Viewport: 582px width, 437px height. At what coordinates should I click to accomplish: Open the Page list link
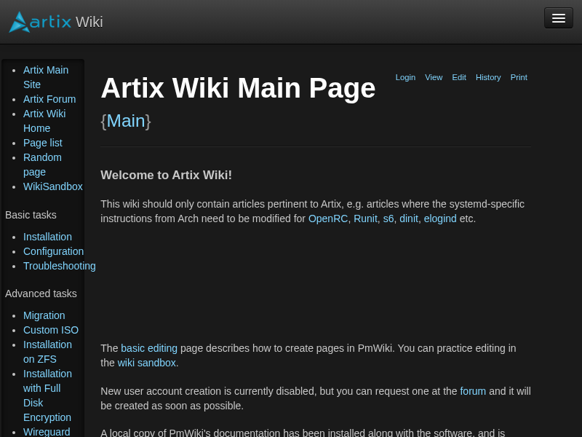pyautogui.click(x=43, y=143)
